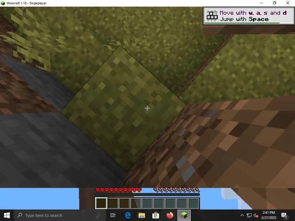Select the sixth hotbar slot
Image resolution: width=295 pixels, height=221 pixels.
point(159,203)
